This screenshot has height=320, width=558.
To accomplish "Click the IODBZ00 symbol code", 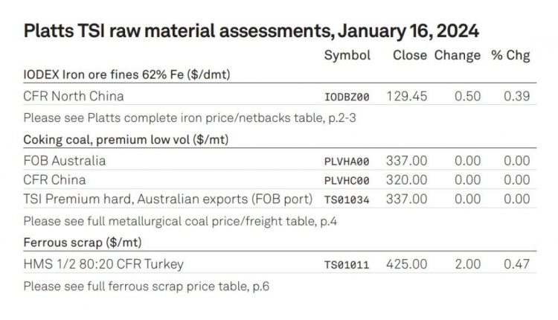I will click(347, 97).
